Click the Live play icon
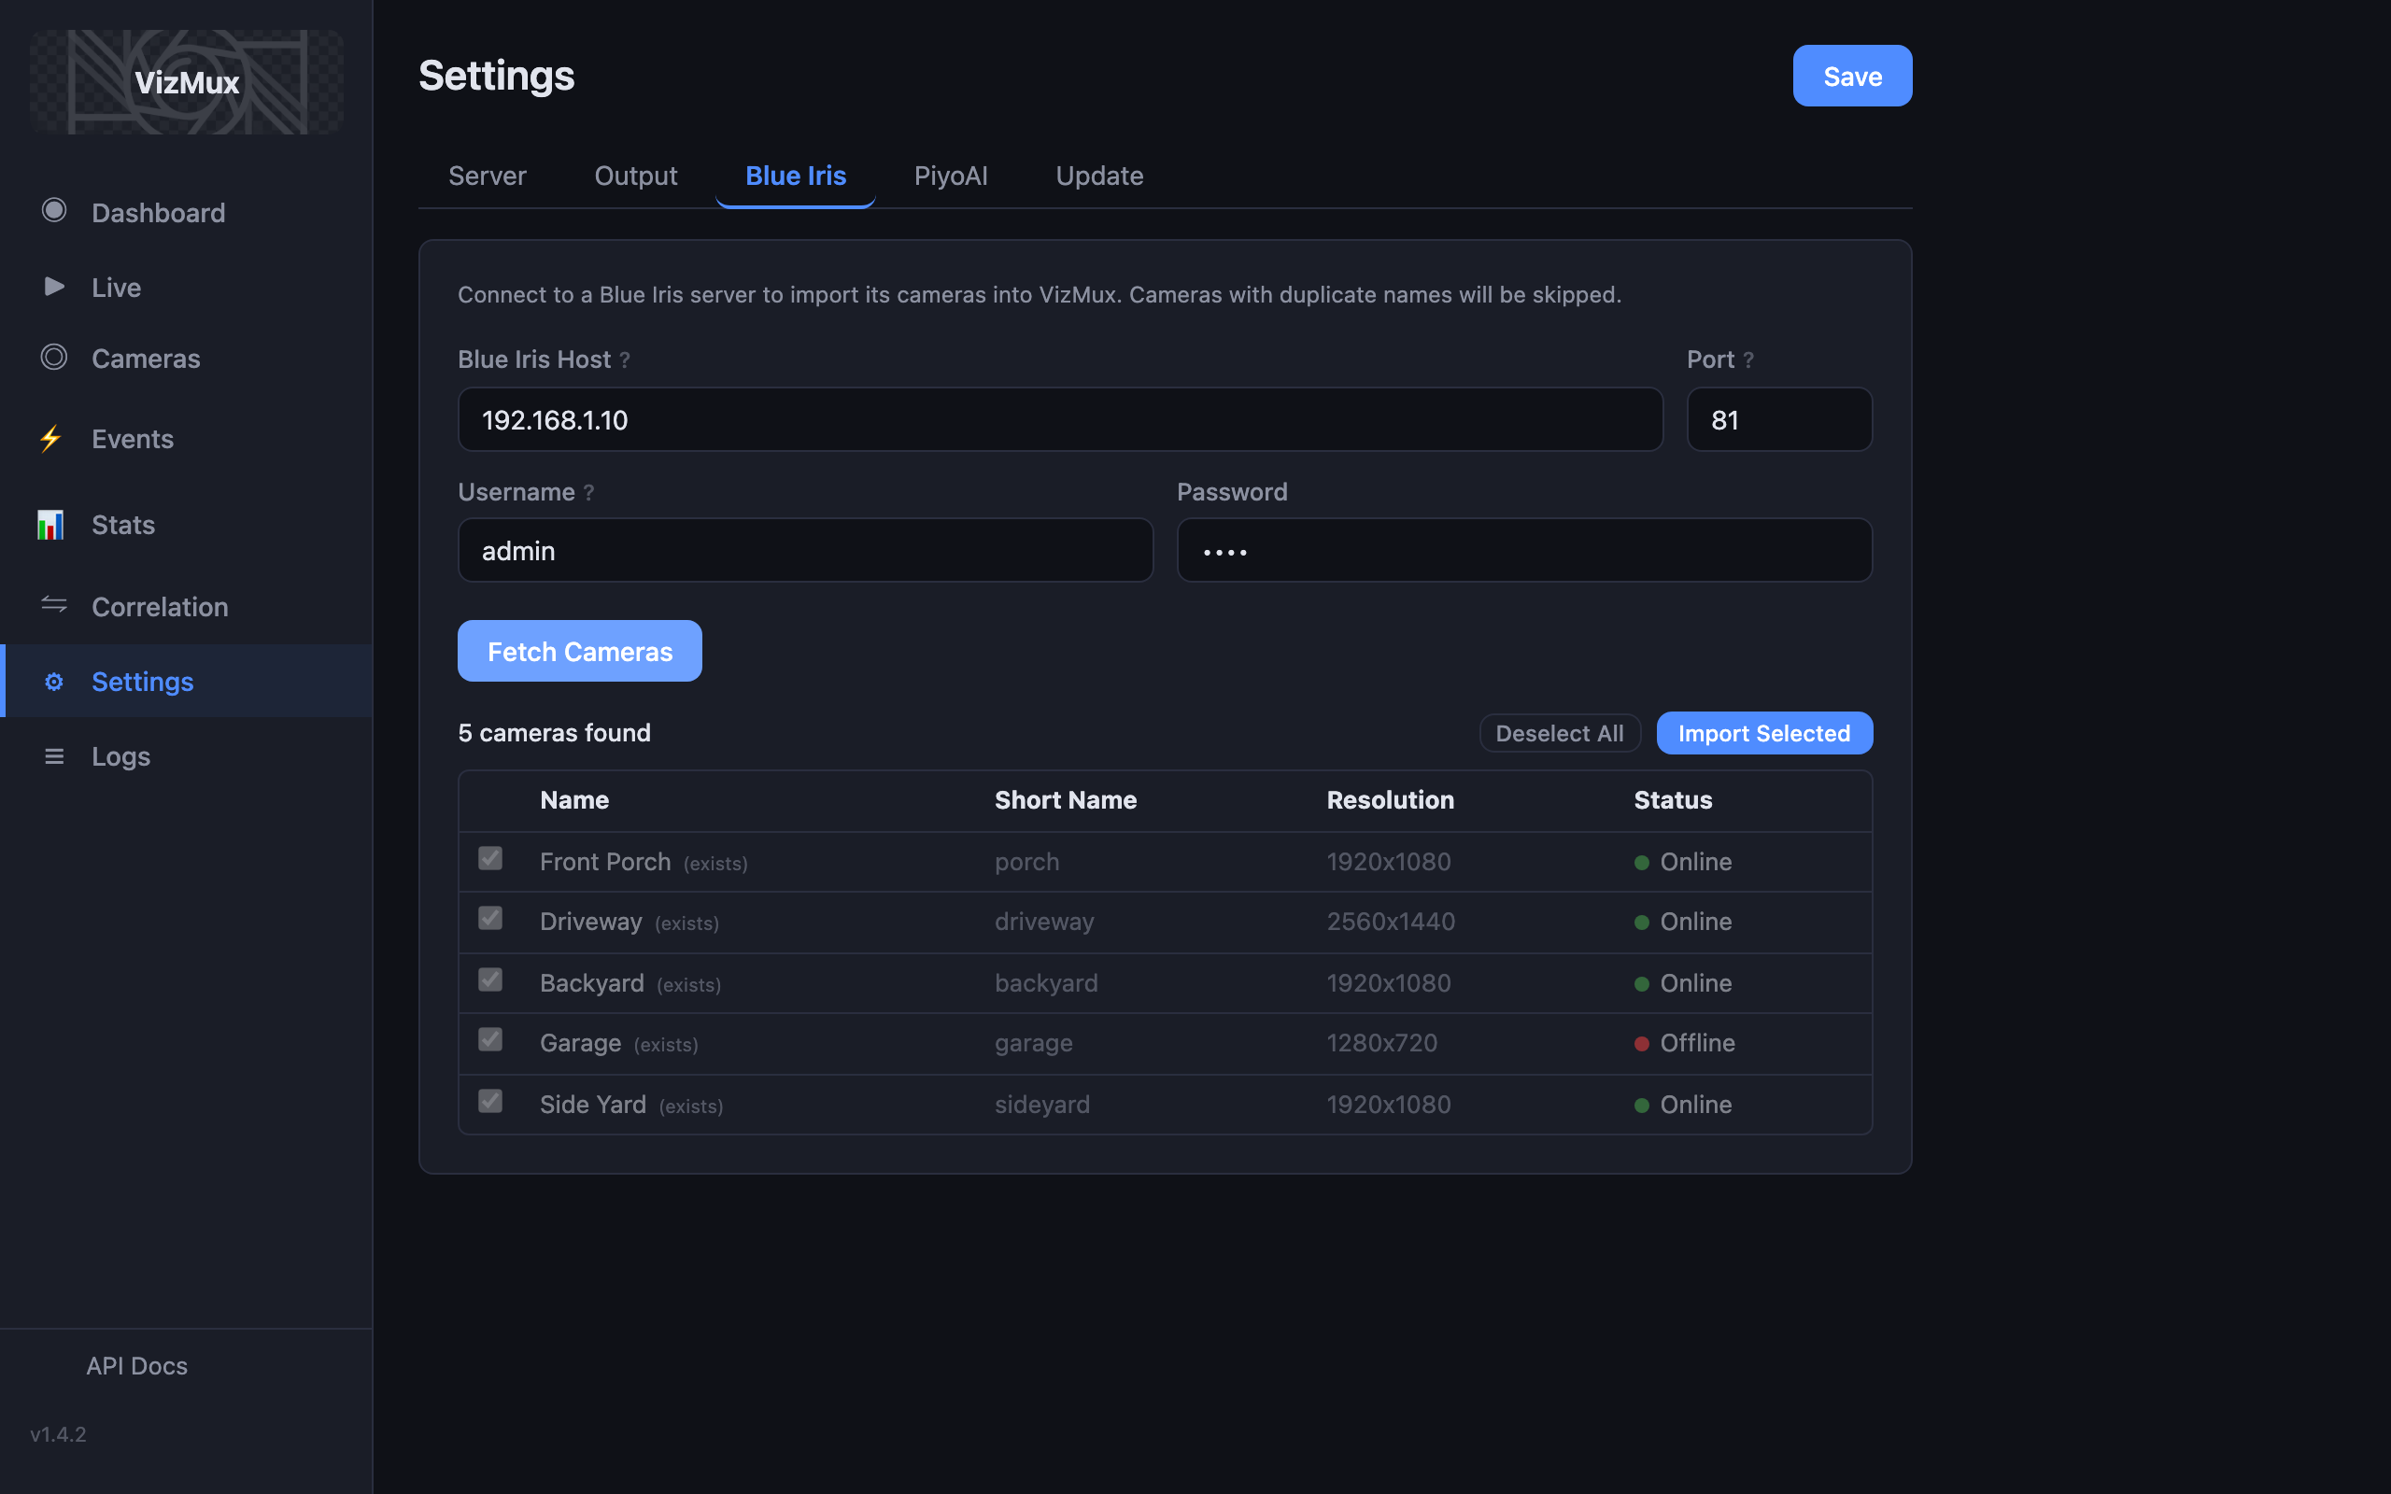Screen dimensions: 2391x1494 [x=54, y=287]
